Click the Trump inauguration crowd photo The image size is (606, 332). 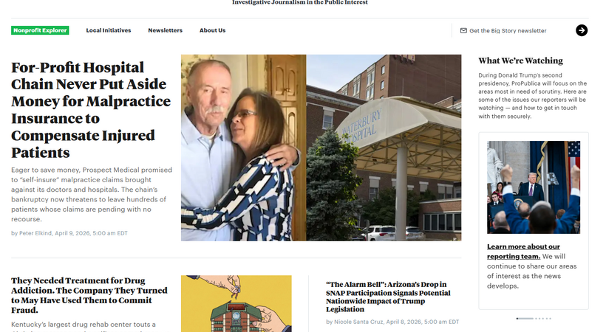[x=534, y=187]
